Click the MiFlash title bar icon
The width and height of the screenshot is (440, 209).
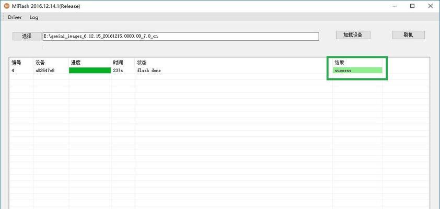coord(6,6)
